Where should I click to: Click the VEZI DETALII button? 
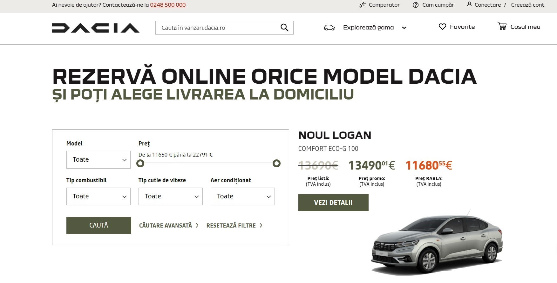[333, 203]
